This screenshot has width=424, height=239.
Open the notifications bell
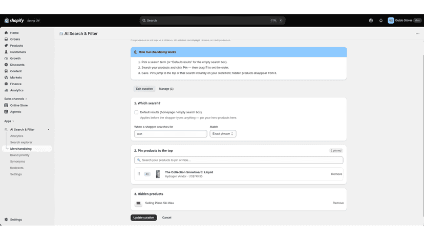381,21
